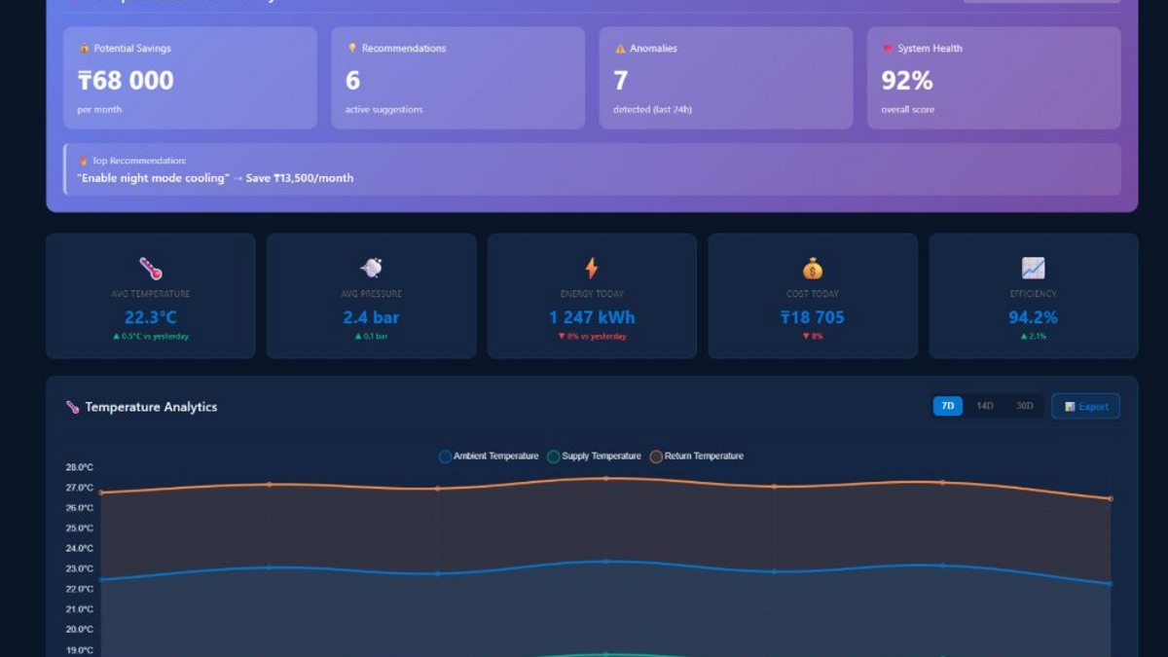Click the coin icon on Potential Savings card
The image size is (1168, 657).
pos(83,47)
